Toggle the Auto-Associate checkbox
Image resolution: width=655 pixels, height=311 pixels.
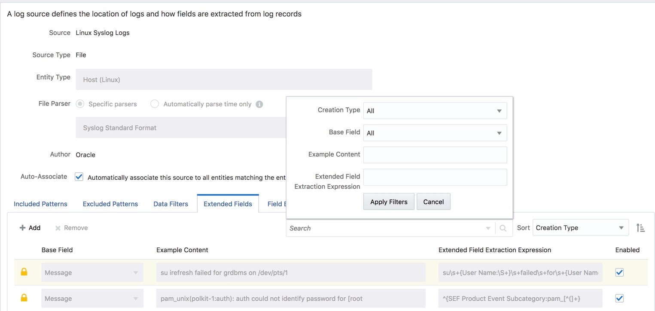79,177
